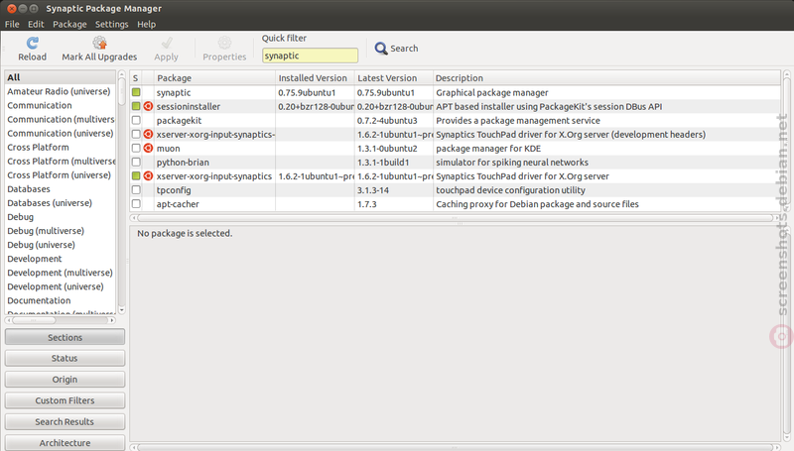Open the Properties toolbar icon
The image size is (794, 451).
pyautogui.click(x=224, y=43)
